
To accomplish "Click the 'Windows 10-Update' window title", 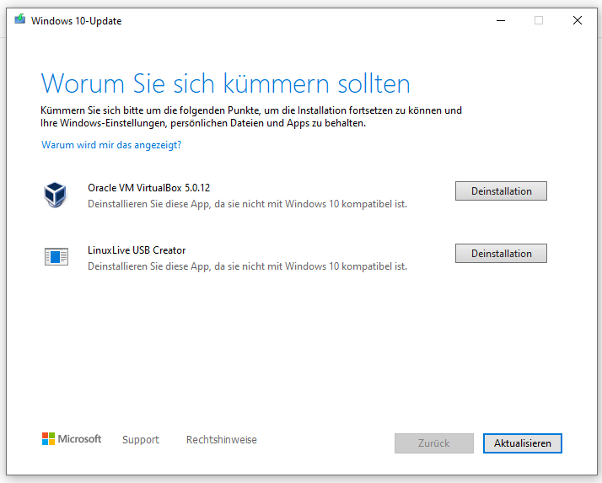I will pos(77,21).
